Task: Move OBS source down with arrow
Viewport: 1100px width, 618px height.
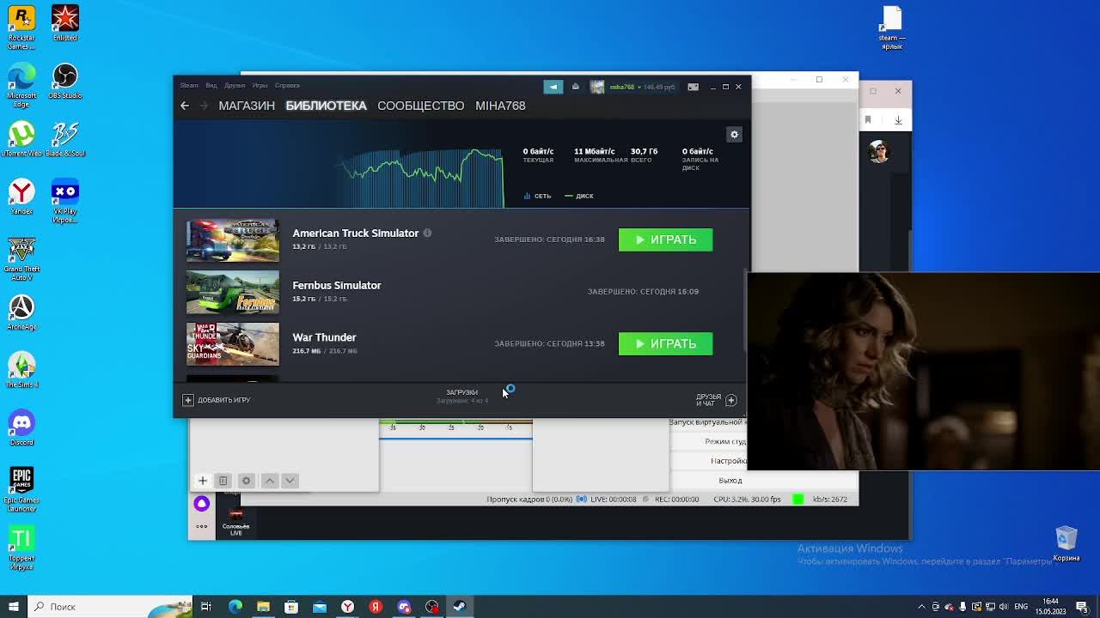Action: [x=290, y=481]
